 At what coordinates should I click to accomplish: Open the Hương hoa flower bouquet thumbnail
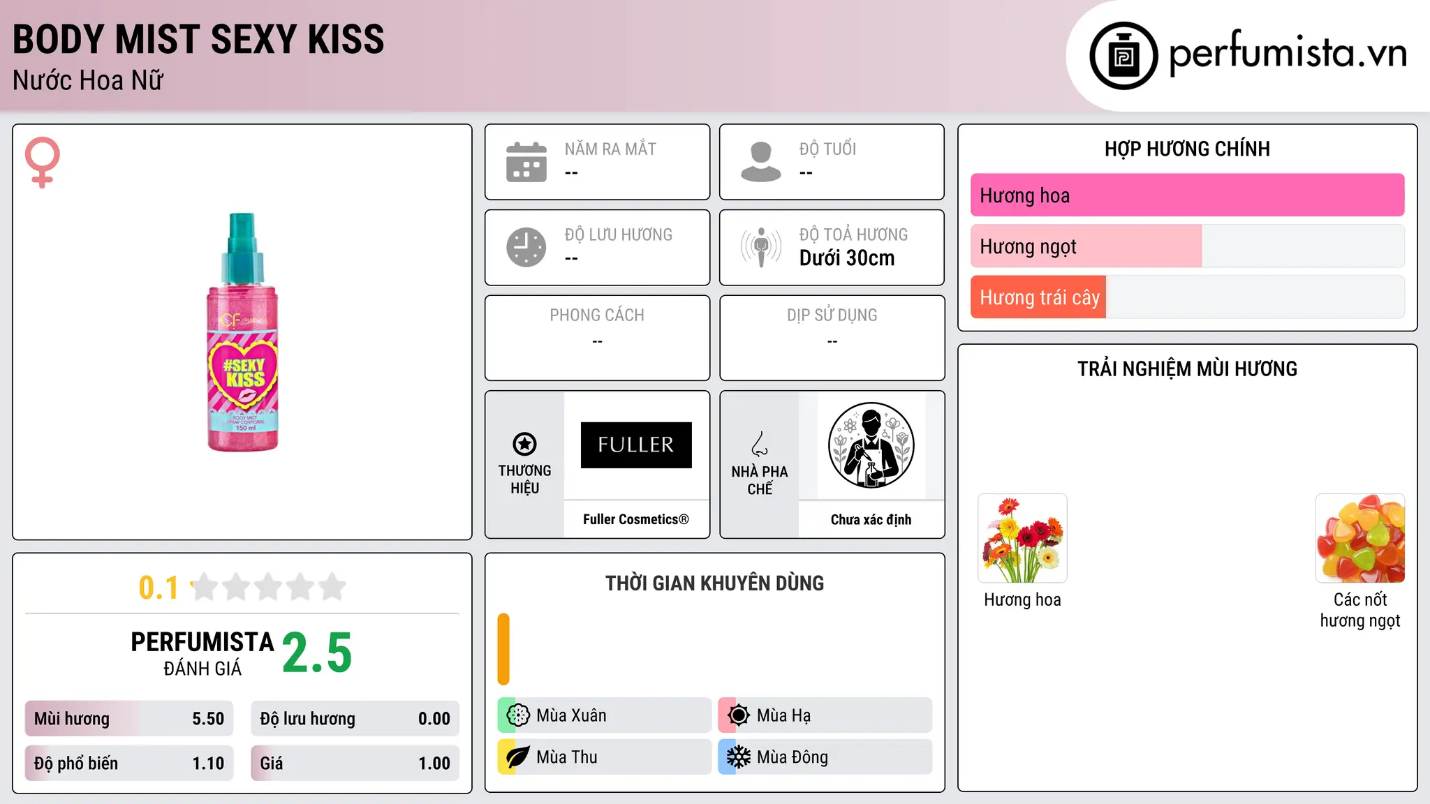1022,538
